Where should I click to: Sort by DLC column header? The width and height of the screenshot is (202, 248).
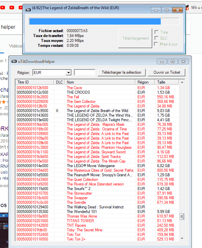click(x=59, y=82)
